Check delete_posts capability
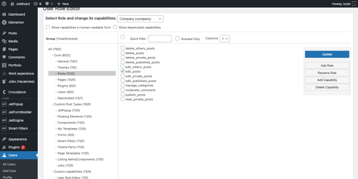358x179 pixels. (x=122, y=52)
